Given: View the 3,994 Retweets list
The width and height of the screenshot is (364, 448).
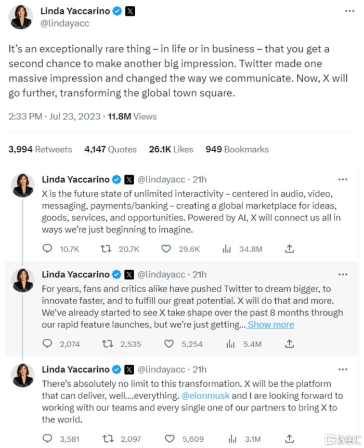Looking at the screenshot, I should click(x=40, y=149).
